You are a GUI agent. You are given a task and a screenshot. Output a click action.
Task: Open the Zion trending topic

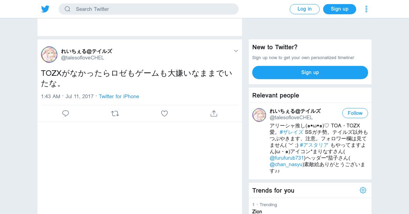point(257,211)
